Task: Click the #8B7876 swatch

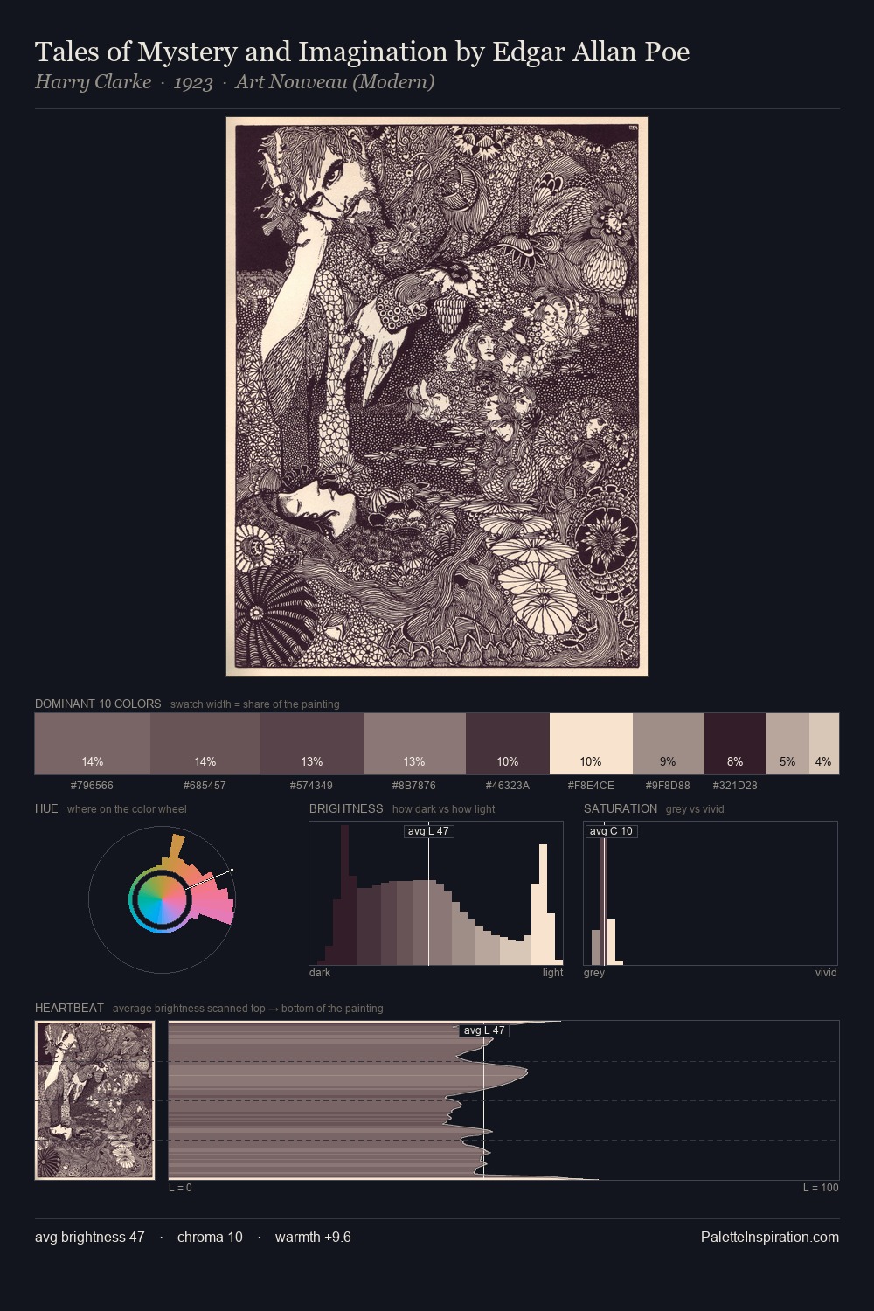Action: click(x=414, y=744)
